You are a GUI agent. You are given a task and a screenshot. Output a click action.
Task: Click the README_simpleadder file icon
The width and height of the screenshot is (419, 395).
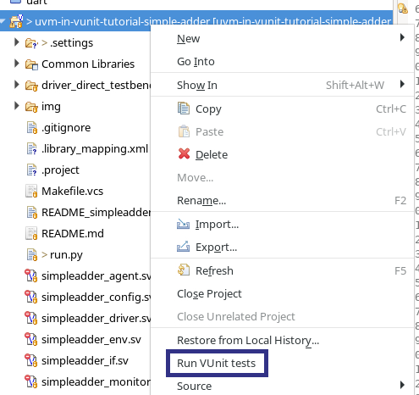[x=31, y=213]
